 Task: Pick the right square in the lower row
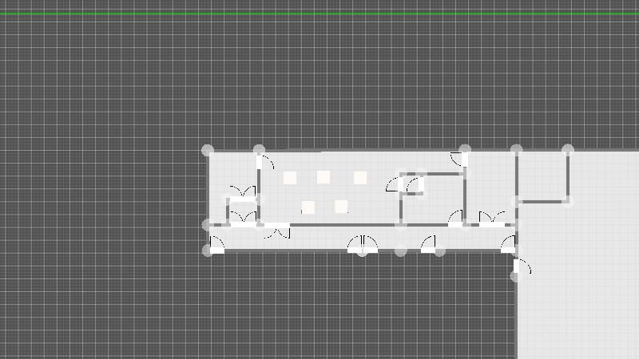tap(341, 207)
